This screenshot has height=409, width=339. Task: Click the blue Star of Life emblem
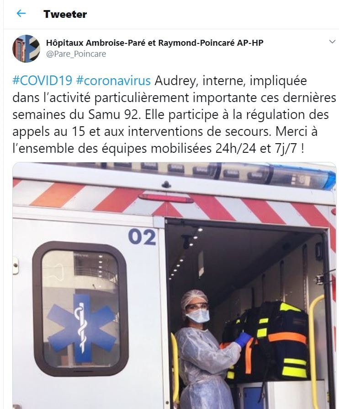81,328
